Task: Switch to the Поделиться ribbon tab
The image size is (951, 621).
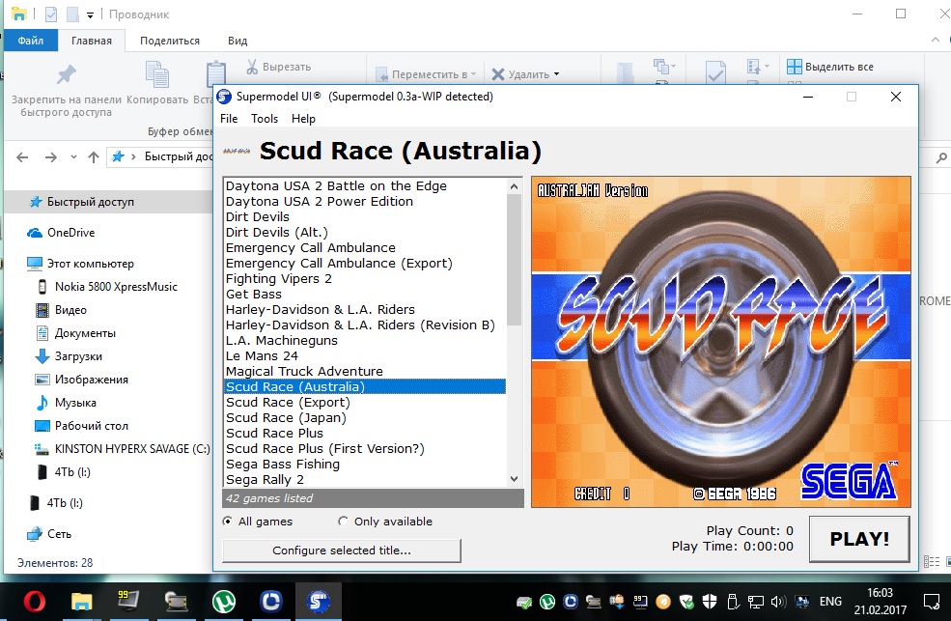Action: (x=170, y=41)
